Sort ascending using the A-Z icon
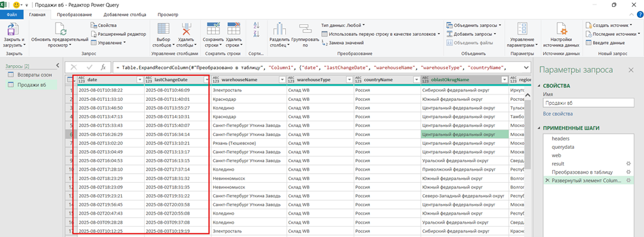 point(257,26)
